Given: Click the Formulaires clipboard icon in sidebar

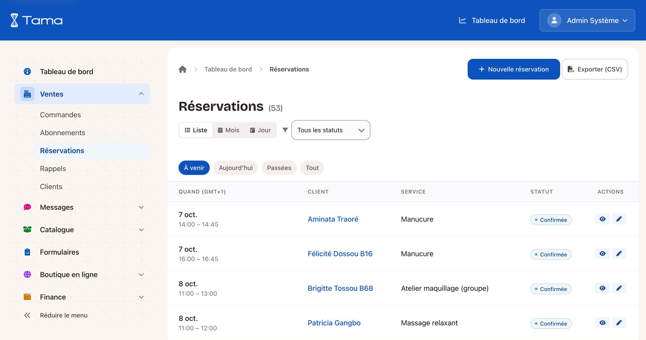Looking at the screenshot, I should [27, 252].
